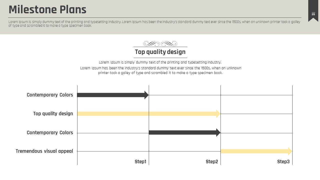
Task: Click the "Milestone Plans" slide title
Action: click(x=47, y=10)
